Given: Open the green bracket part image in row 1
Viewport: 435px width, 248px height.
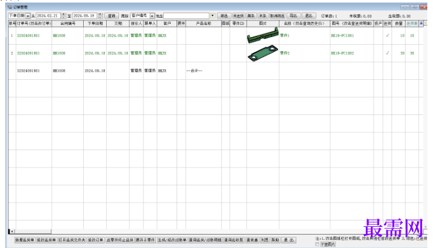Looking at the screenshot, I should pos(263,35).
